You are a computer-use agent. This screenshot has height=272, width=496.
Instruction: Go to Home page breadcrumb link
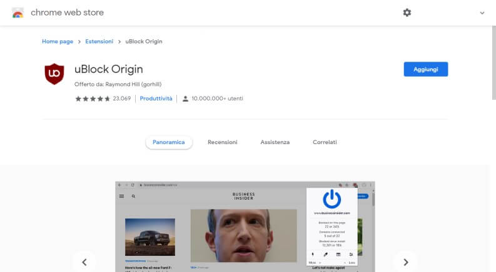pyautogui.click(x=58, y=41)
